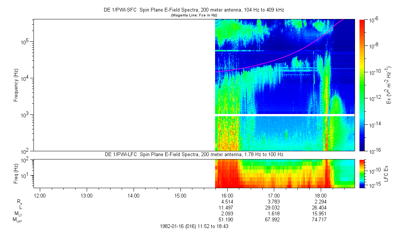Select the 12:00 time axis tick label
This screenshot has width=403, height=231.
pos(40,195)
